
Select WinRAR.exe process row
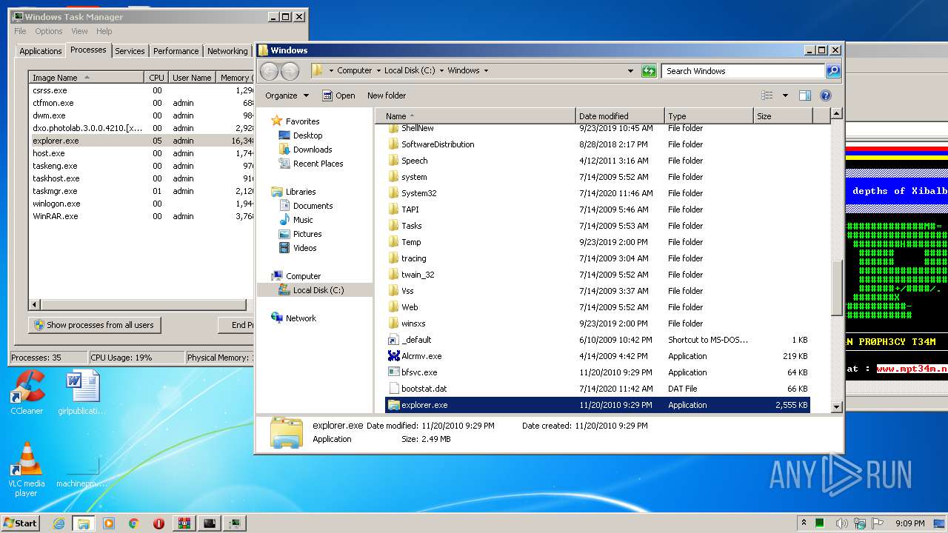[x=142, y=216]
